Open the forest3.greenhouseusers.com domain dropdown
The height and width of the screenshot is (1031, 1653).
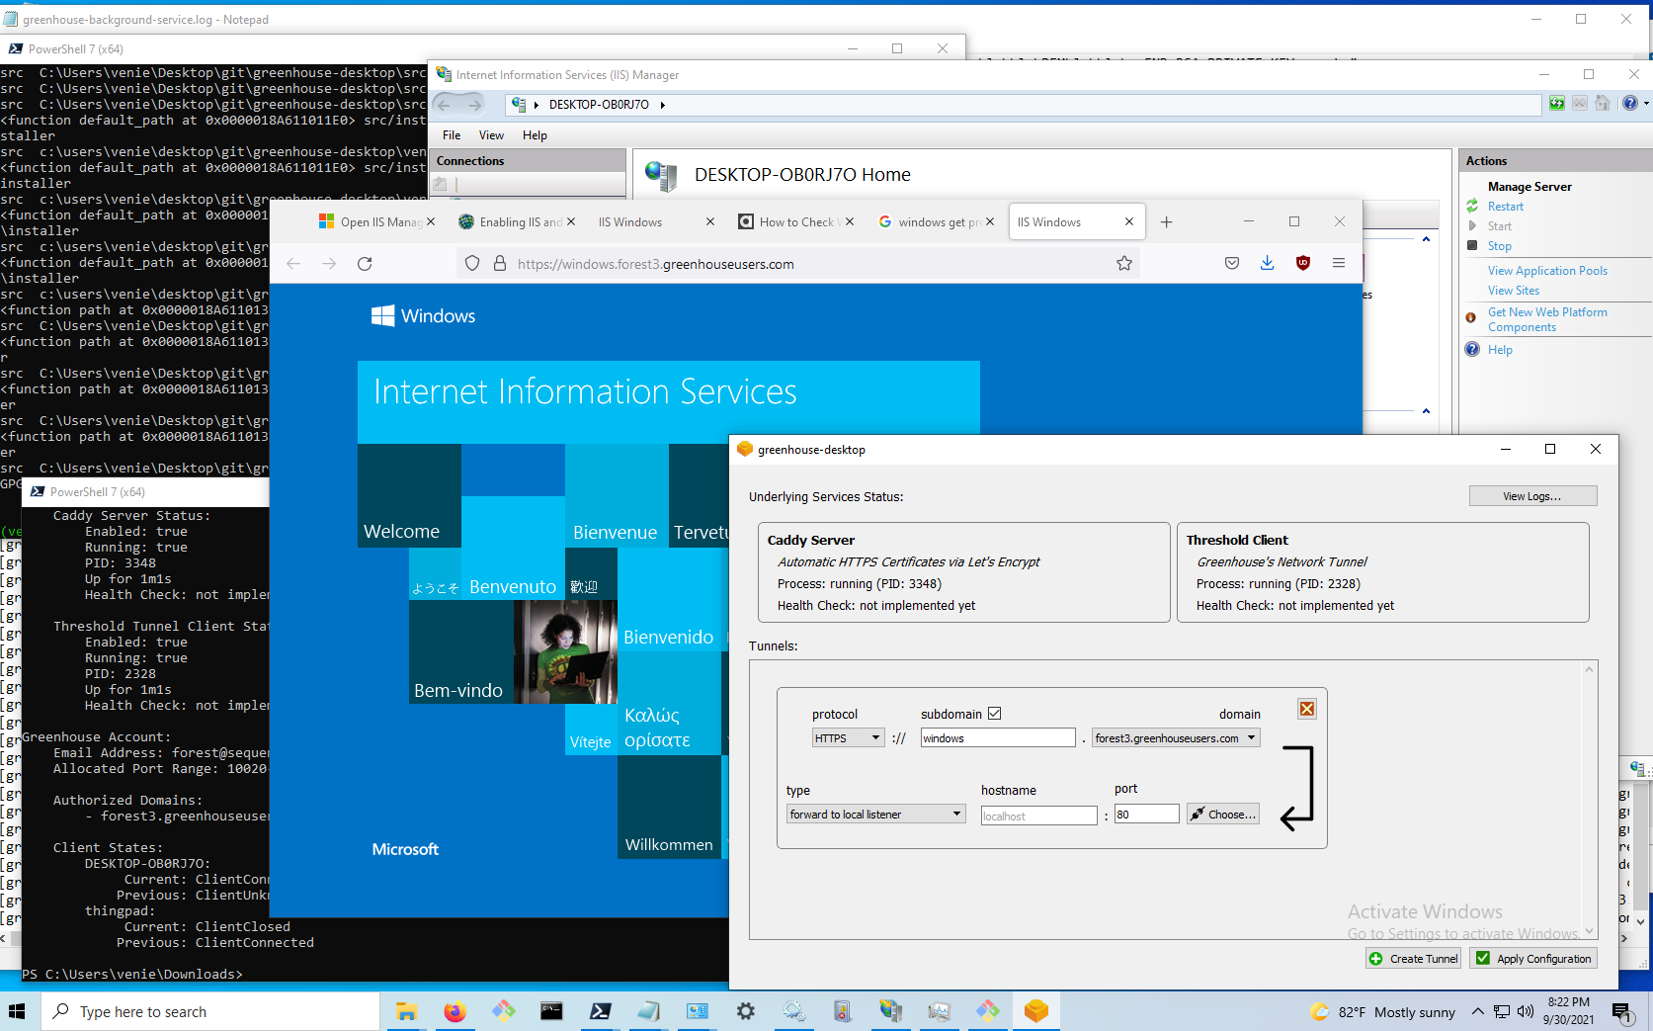coord(1176,738)
